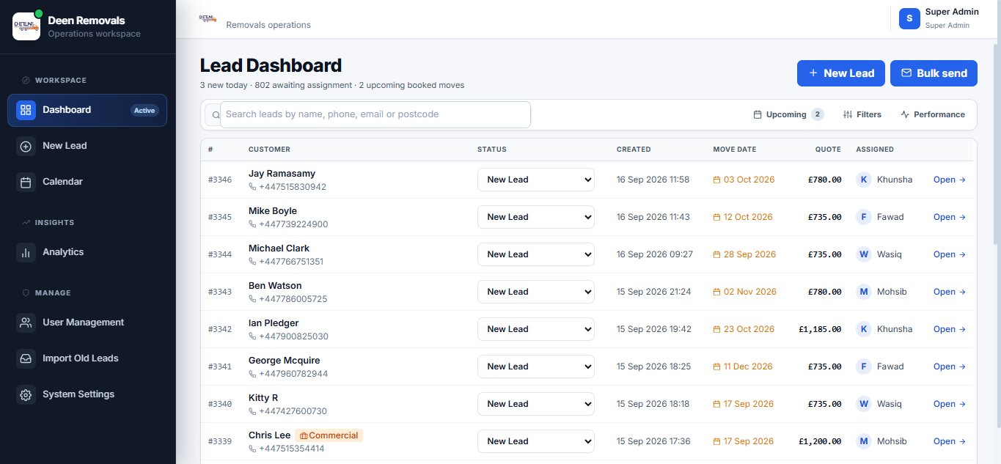Go to New Lead in sidebar
The height and width of the screenshot is (464, 1001).
tap(87, 146)
